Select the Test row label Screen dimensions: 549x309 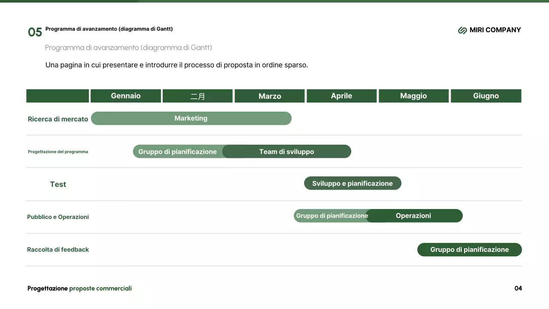[58, 185]
